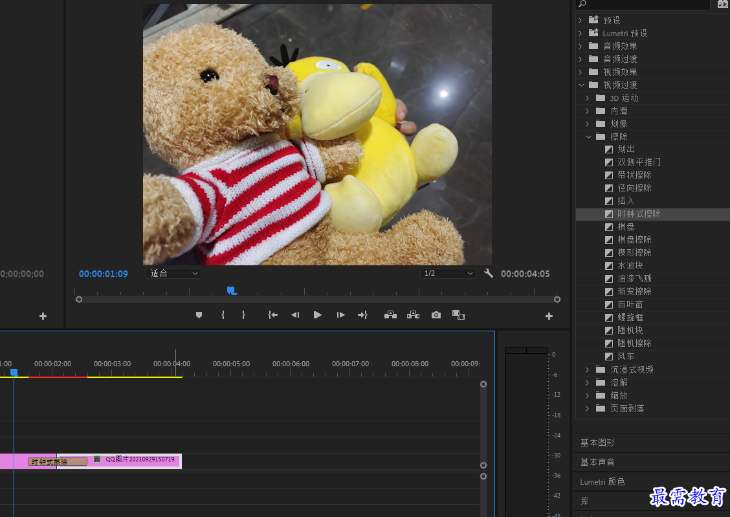The height and width of the screenshot is (517, 730).
Task: Collapse the 擦除 folder
Action: tap(588, 137)
